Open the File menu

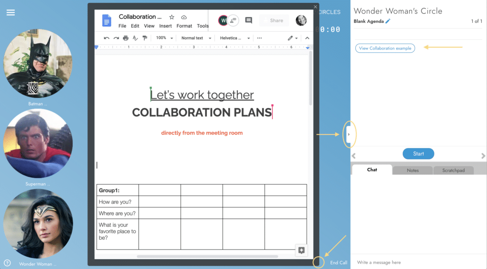pos(122,26)
